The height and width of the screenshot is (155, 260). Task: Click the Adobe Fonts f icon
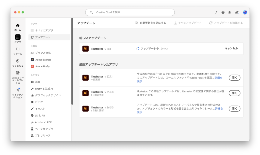(x=216, y=12)
